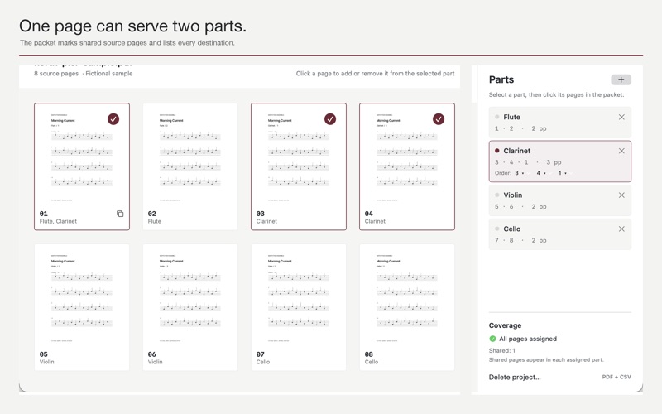Toggle page 05 Violin thumbnail

point(82,307)
